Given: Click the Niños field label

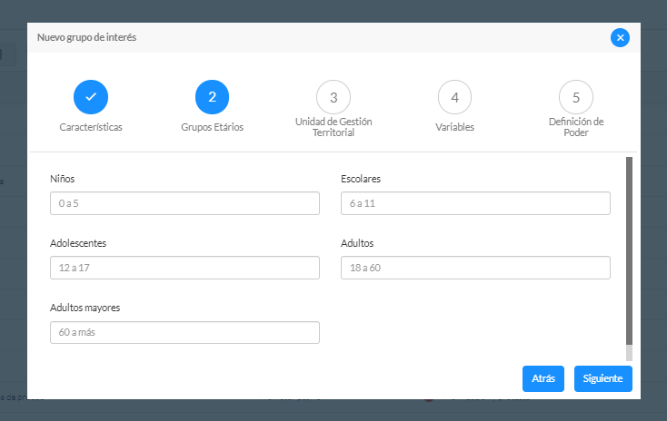Looking at the screenshot, I should [62, 179].
